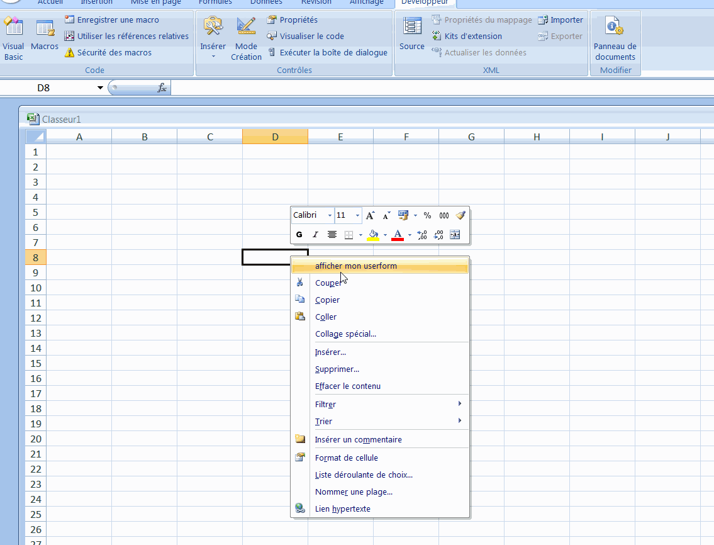This screenshot has height=545, width=714.
Task: Click the formula bar input
Action: click(x=442, y=88)
